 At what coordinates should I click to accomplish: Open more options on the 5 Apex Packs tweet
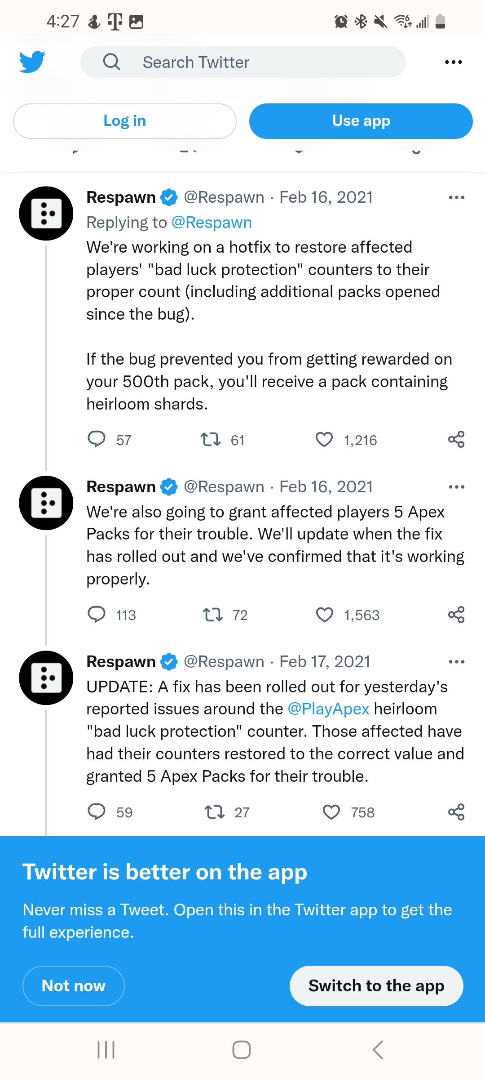456,487
